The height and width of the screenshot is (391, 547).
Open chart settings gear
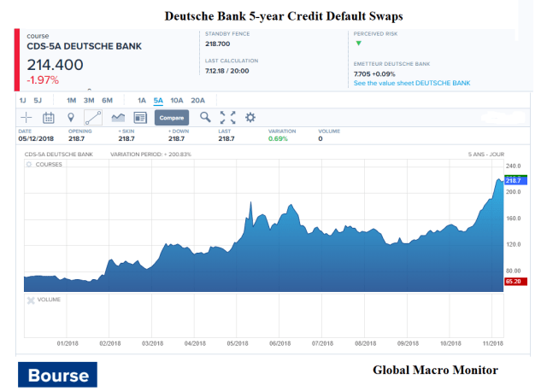[x=250, y=117]
